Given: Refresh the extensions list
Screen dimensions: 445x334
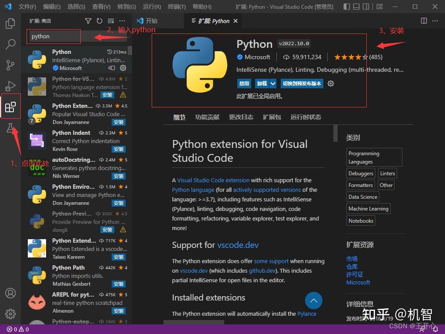Looking at the screenshot, I should (x=100, y=20).
